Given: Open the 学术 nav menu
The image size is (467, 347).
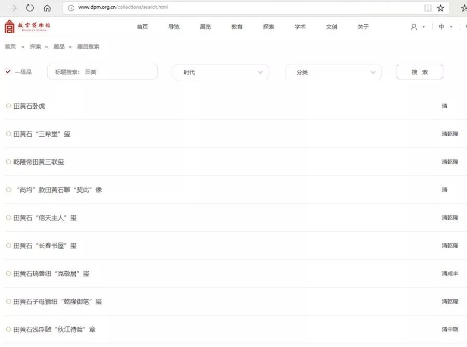Looking at the screenshot, I should 300,27.
